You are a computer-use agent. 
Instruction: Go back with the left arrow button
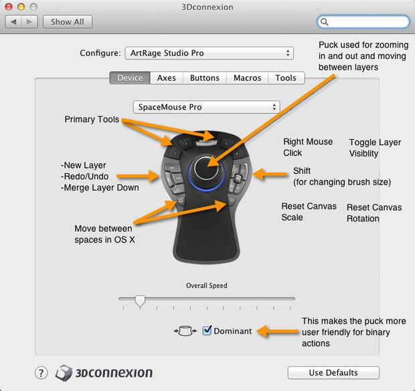pos(13,21)
